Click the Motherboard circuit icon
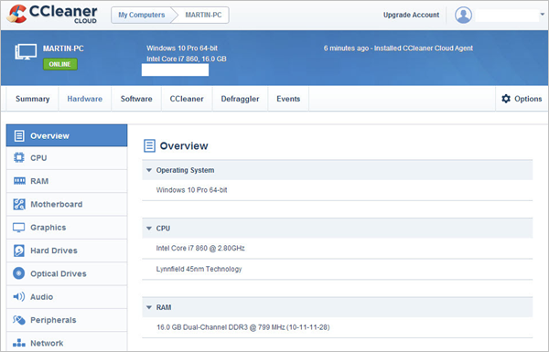The image size is (549, 352). point(19,204)
